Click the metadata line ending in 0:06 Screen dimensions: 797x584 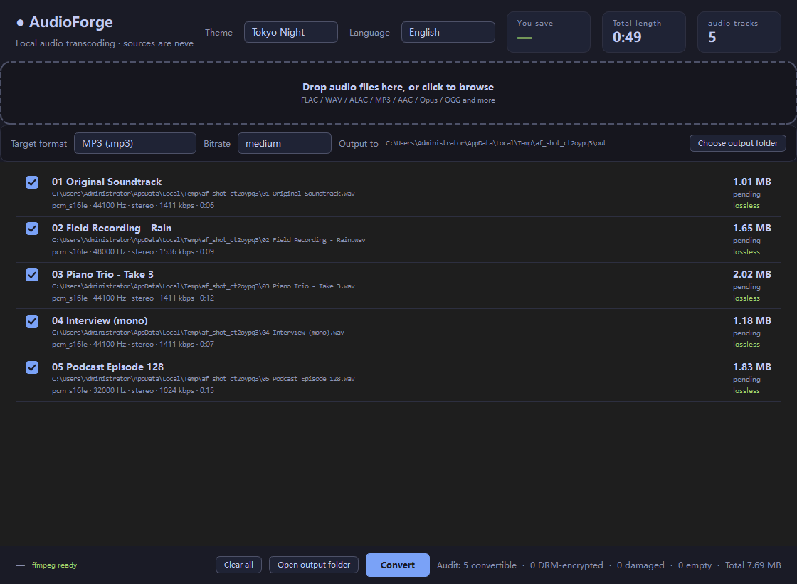click(132, 206)
